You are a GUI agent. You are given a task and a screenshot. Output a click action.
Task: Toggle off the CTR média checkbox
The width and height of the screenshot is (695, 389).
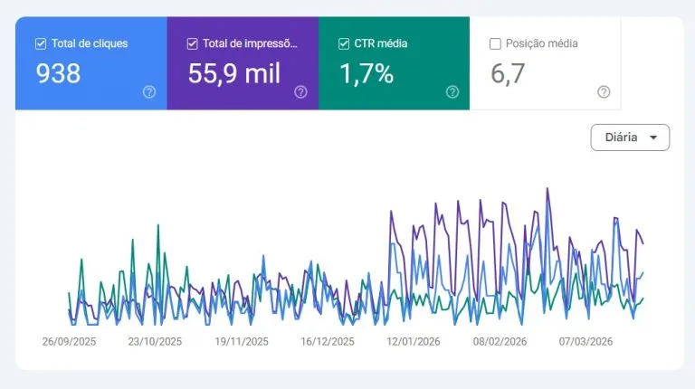pos(343,43)
